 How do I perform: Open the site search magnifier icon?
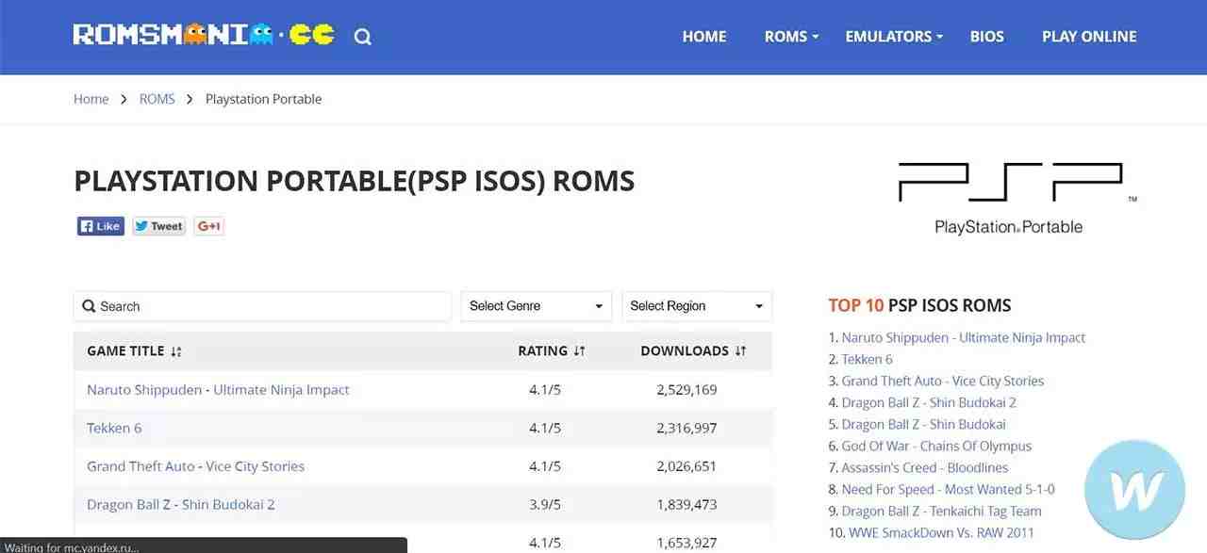pos(363,37)
